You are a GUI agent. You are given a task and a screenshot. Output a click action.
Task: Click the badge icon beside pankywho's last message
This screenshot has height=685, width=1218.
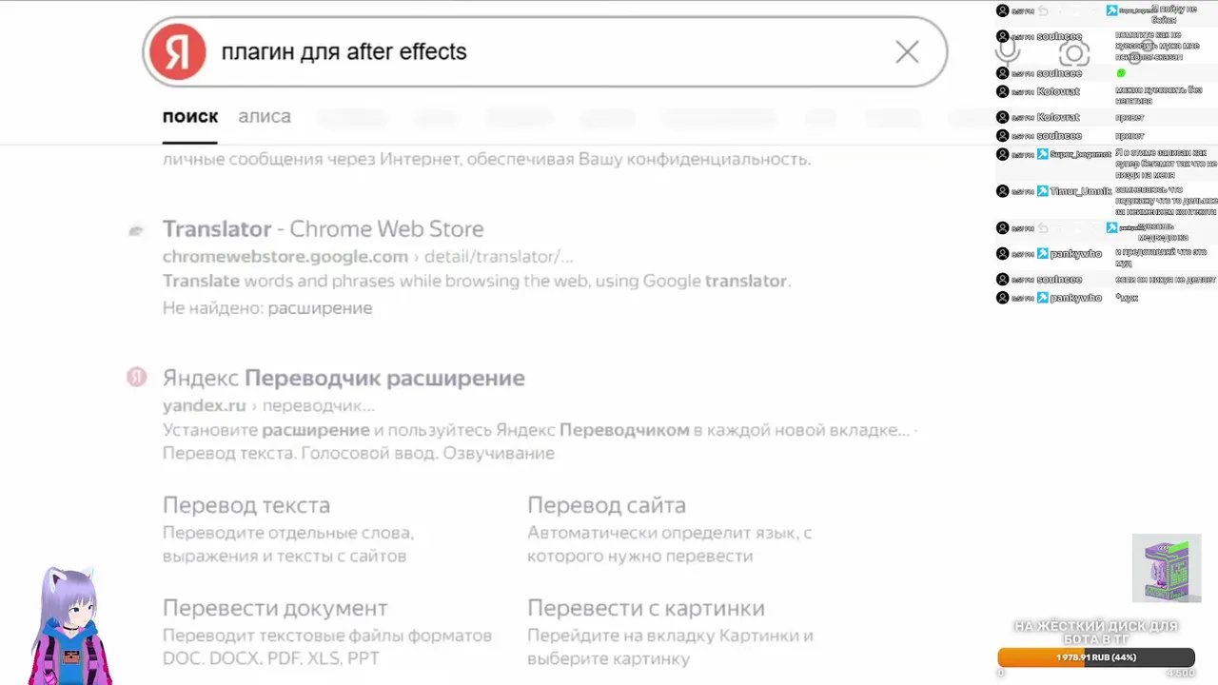tap(1043, 298)
